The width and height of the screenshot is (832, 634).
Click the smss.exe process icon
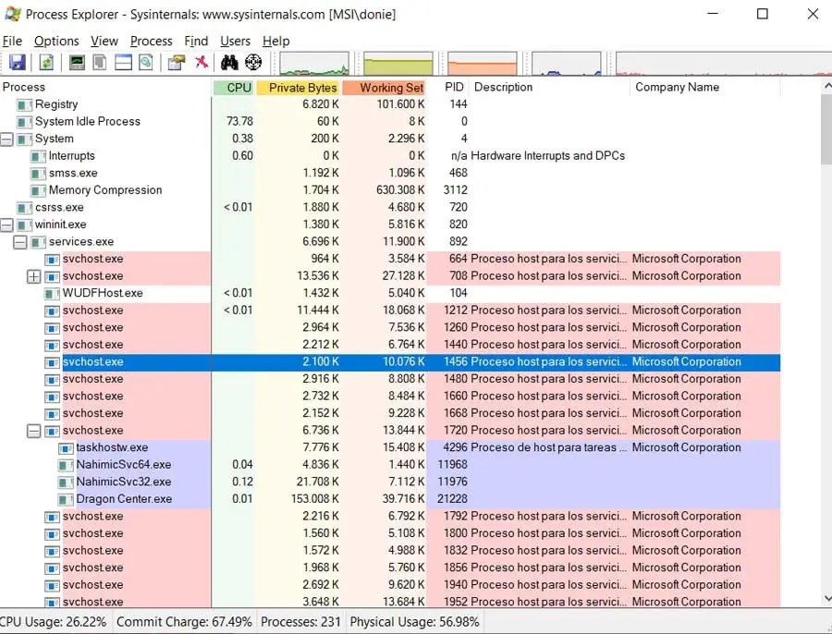(38, 174)
